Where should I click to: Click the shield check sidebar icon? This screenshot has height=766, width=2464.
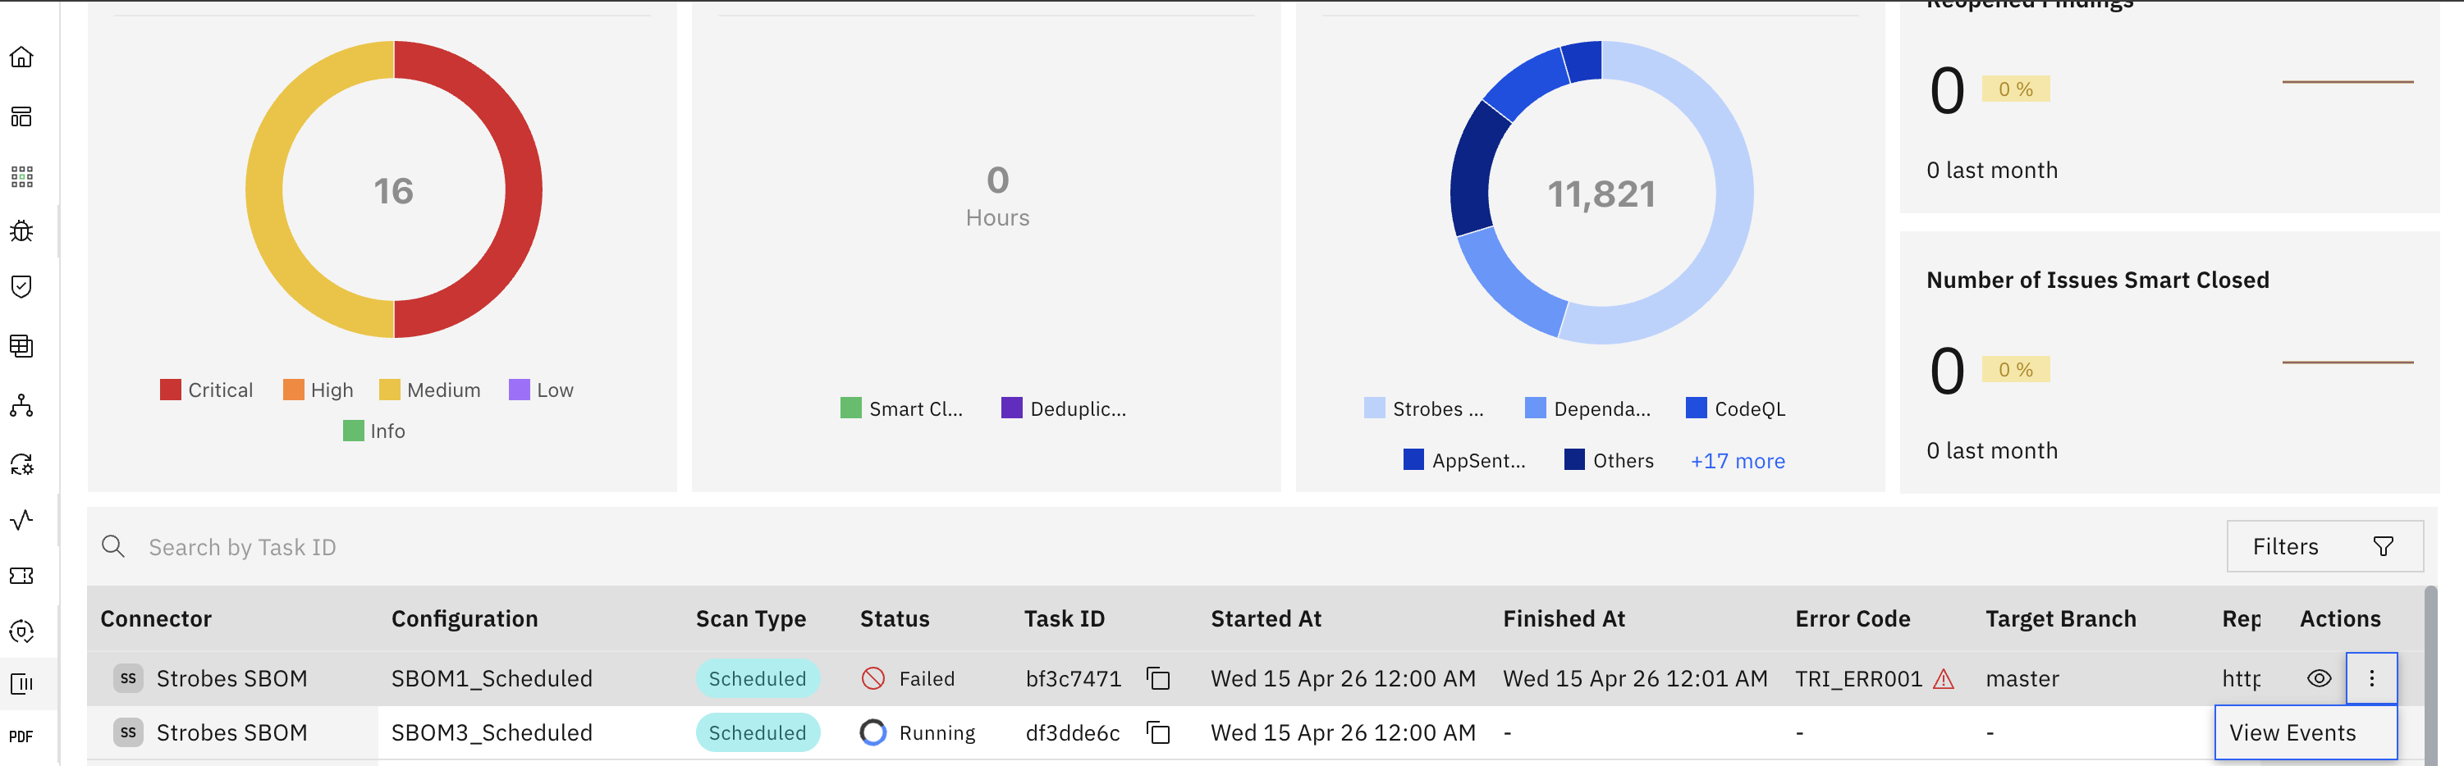coord(21,287)
